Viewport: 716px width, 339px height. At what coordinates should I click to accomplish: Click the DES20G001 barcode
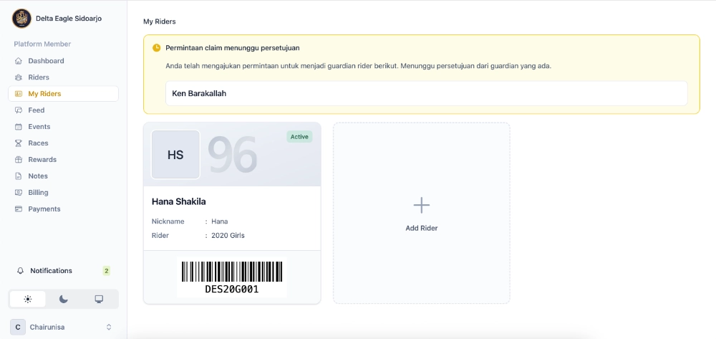232,277
